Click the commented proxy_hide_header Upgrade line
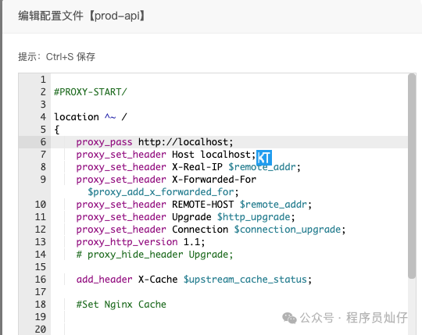422x335 pixels. click(x=155, y=255)
